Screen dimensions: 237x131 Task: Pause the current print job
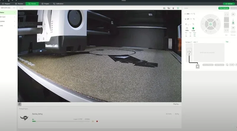click(93, 121)
